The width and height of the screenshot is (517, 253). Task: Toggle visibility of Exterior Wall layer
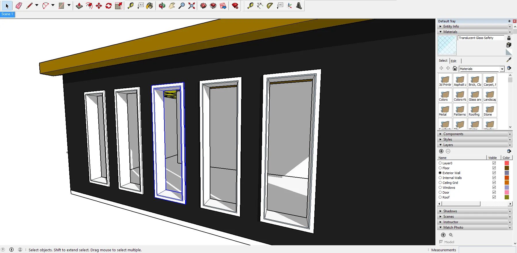tap(494, 173)
